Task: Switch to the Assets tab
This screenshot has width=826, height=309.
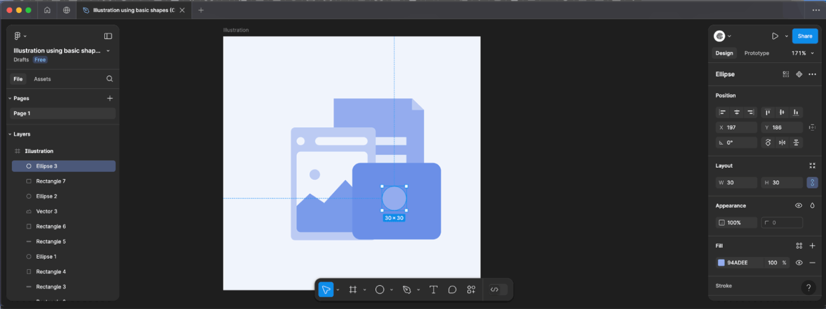Action: tap(42, 78)
